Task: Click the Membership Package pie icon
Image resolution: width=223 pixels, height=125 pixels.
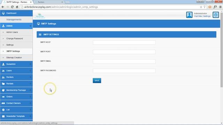Action: [3, 90]
